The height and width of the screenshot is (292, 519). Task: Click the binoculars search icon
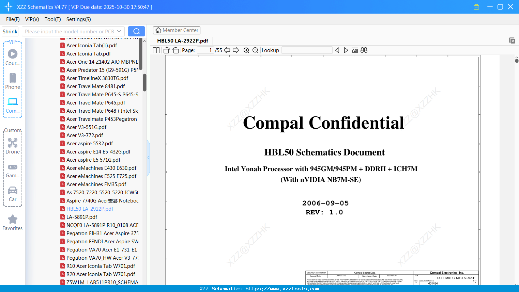[x=364, y=50]
